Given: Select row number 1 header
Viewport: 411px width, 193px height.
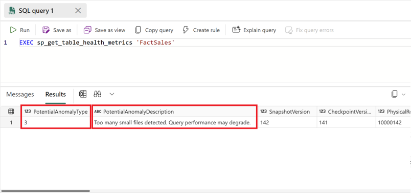Looking at the screenshot, I should point(11,122).
